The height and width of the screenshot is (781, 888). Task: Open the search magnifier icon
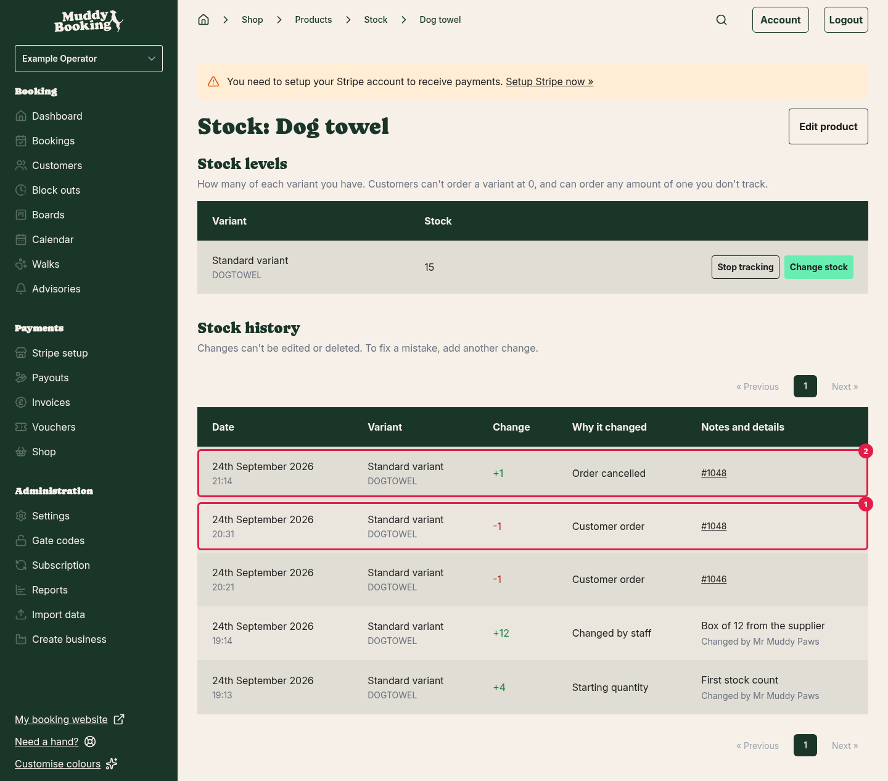pyautogui.click(x=721, y=20)
